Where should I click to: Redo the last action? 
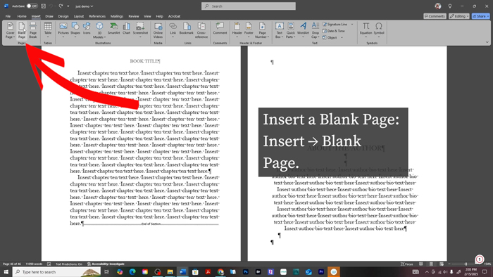[x=61, y=6]
